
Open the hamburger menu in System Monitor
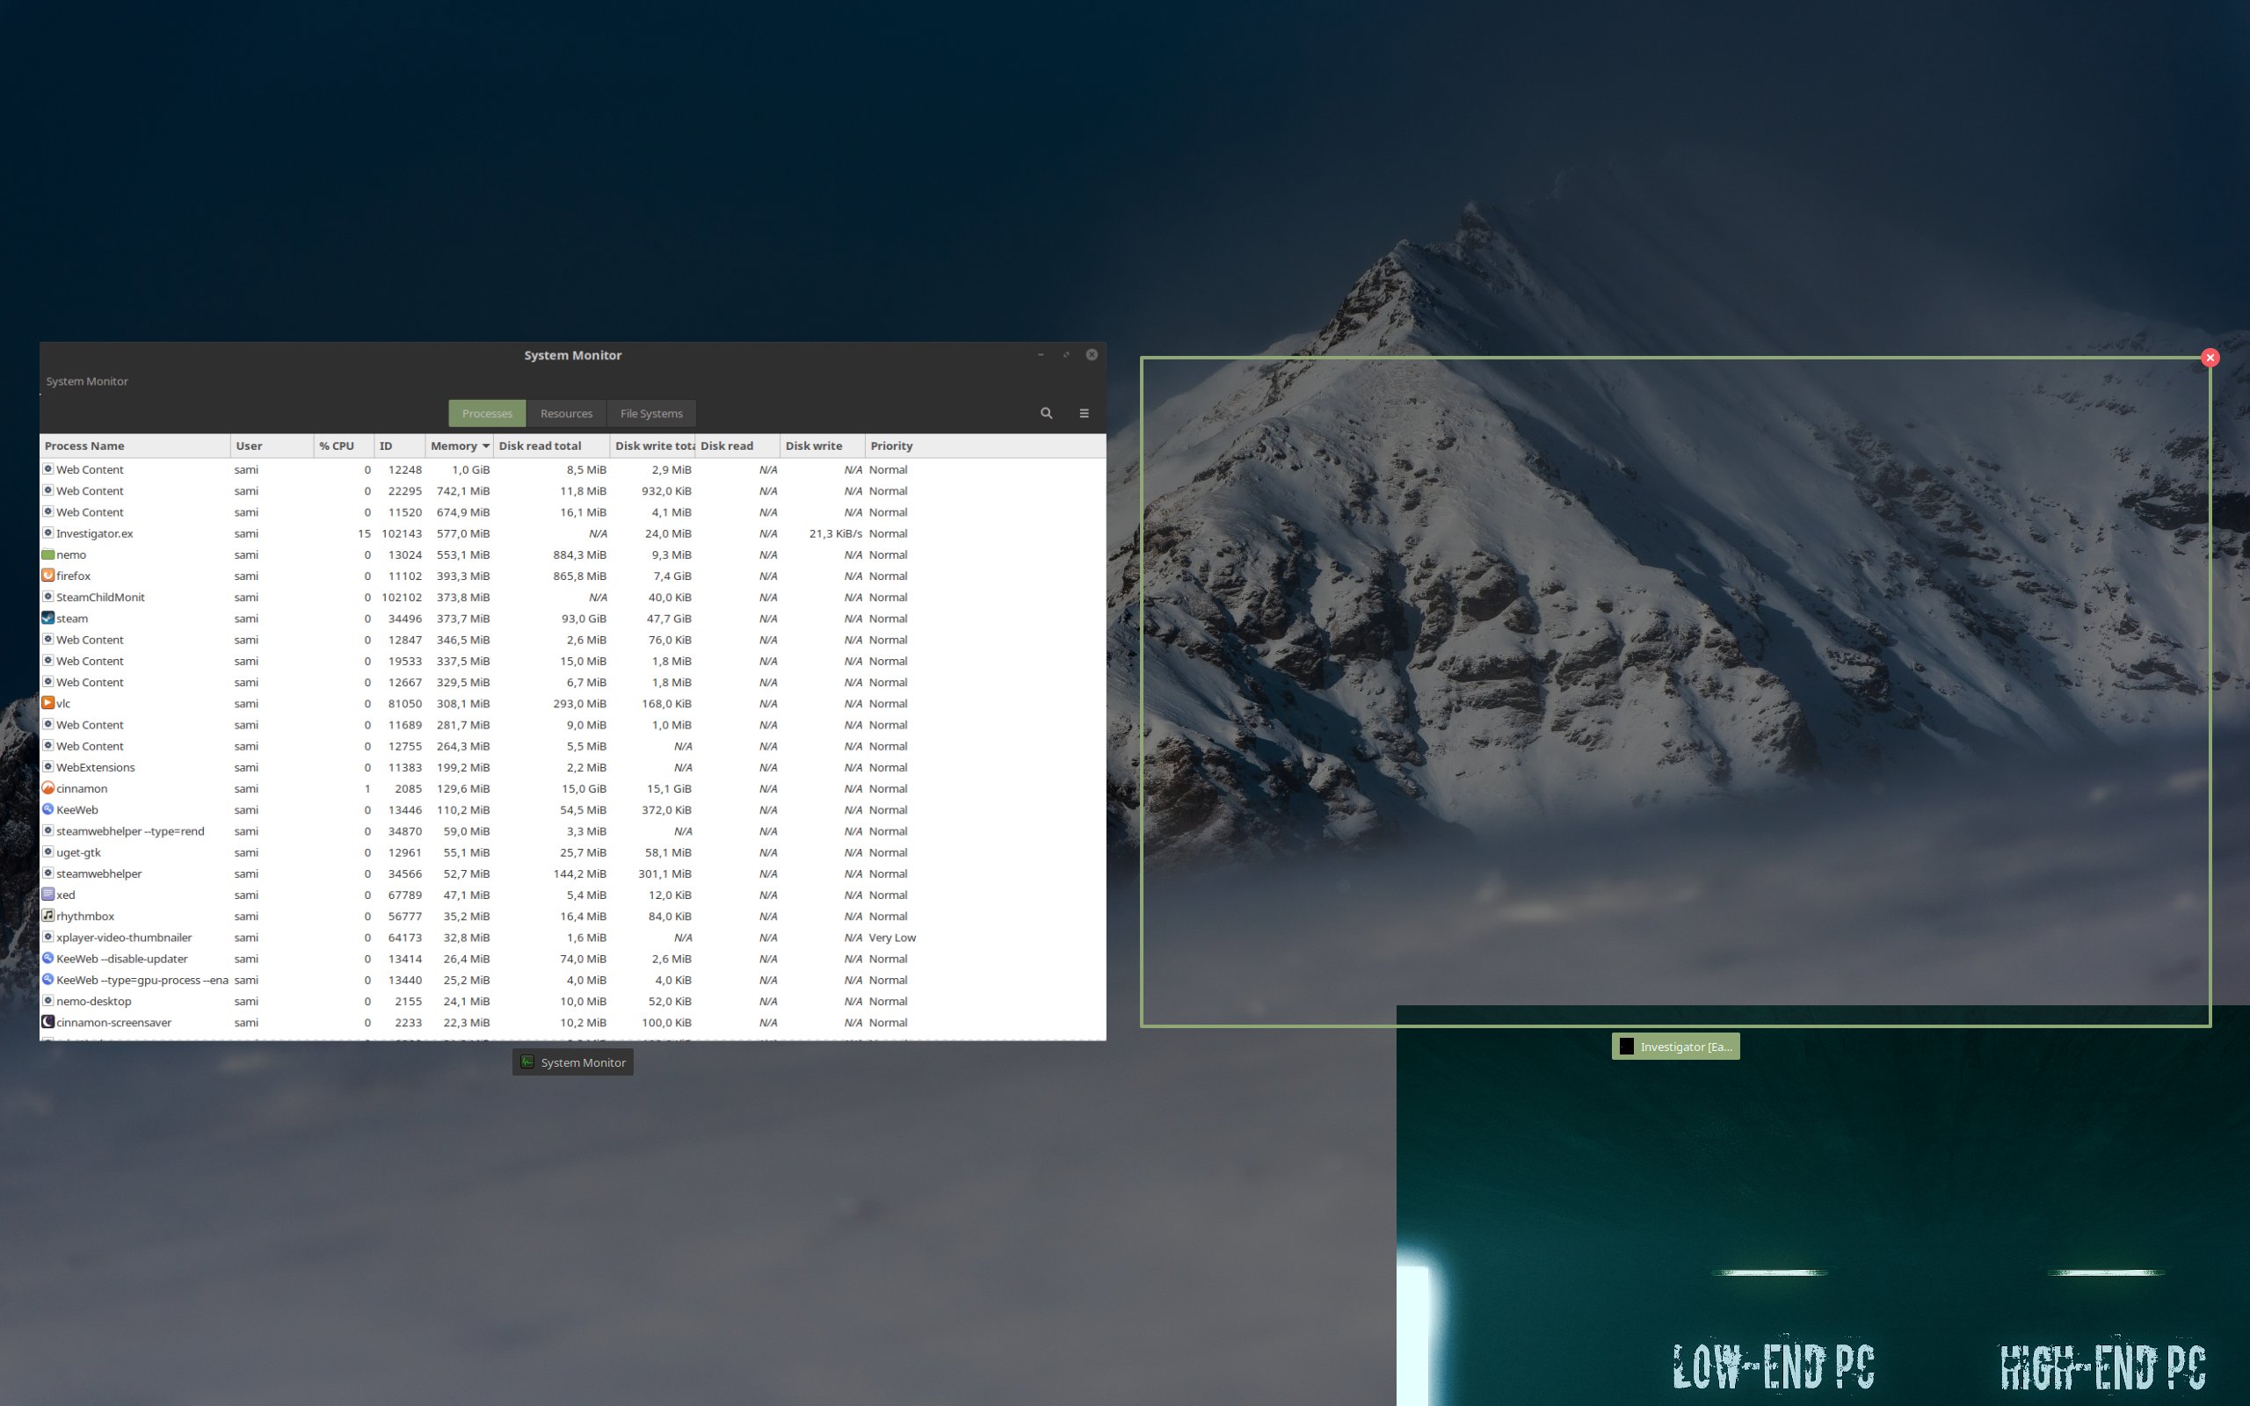click(x=1084, y=413)
